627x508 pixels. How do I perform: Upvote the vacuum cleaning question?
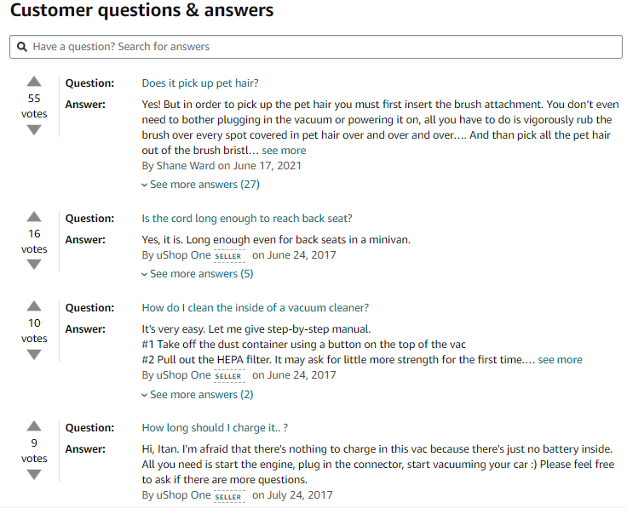(34, 306)
